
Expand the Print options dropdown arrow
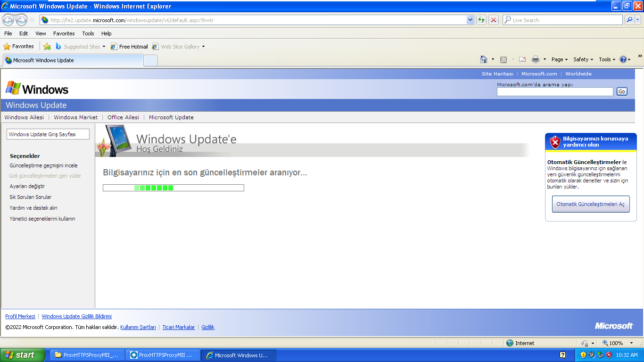(x=545, y=59)
